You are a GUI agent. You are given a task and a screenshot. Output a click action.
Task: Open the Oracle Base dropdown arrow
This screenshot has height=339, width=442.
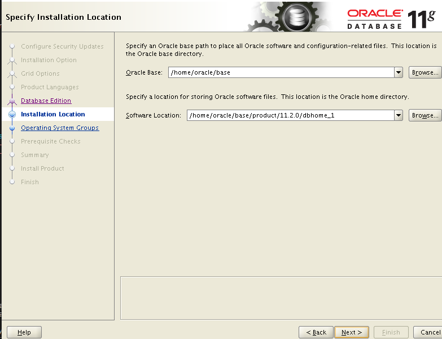tap(399, 72)
